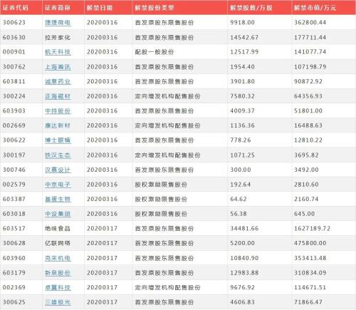Select stock code 300625
356x310 pixels.
(14, 302)
